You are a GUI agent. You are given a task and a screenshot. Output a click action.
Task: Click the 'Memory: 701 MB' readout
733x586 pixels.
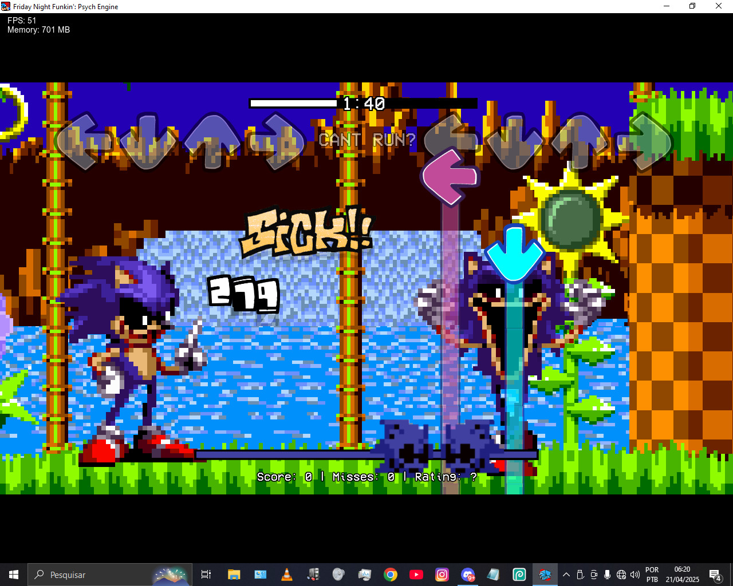(x=38, y=30)
